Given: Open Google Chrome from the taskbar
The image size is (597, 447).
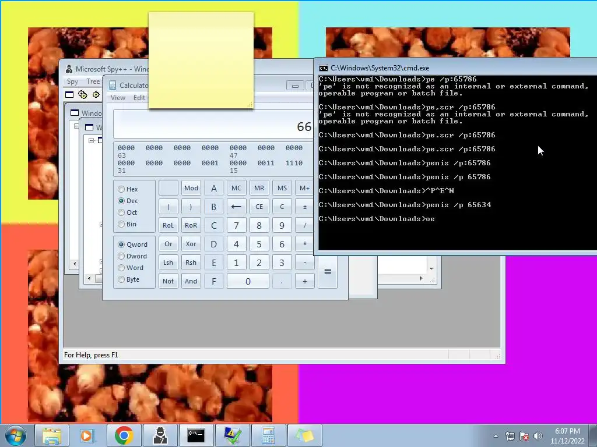Looking at the screenshot, I should [124, 435].
